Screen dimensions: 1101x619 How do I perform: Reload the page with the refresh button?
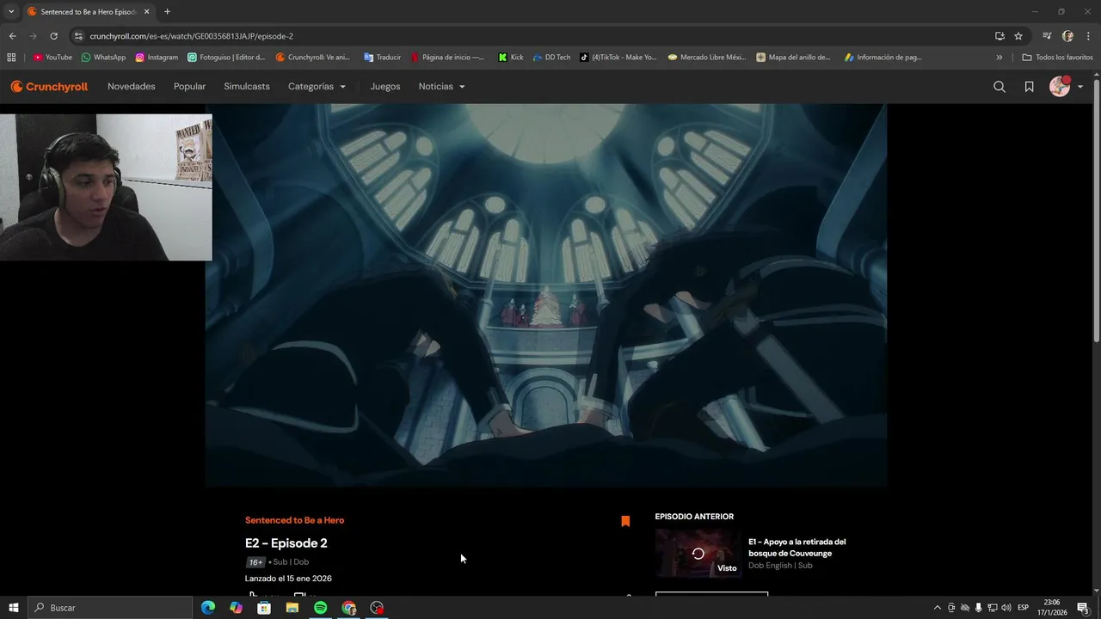pos(53,36)
